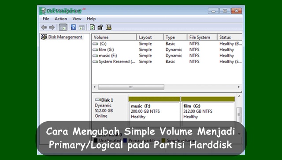Image resolution: width=282 pixels, height=160 pixels.
Task: Select the film (G:) volume row
Action: coord(167,50)
